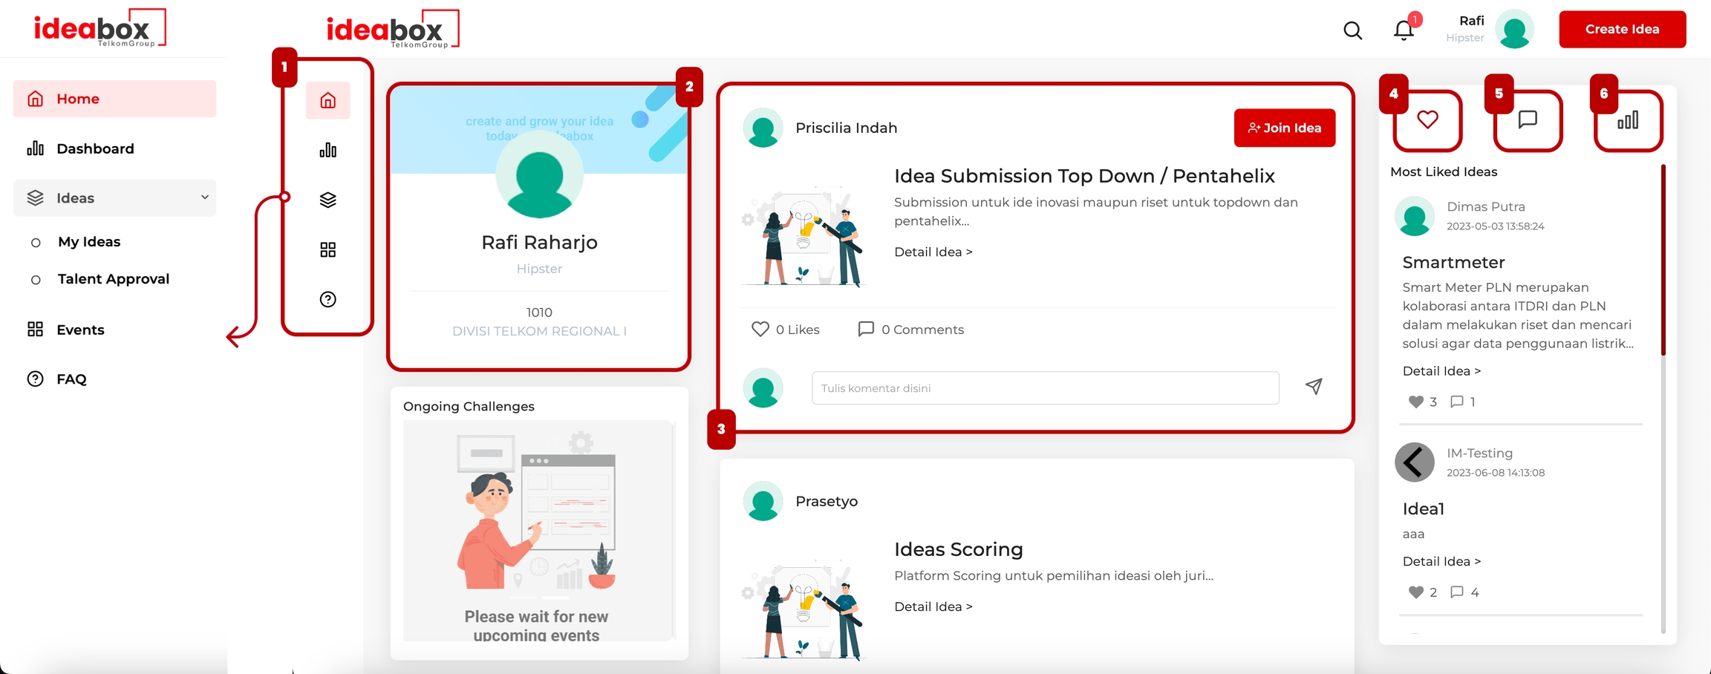Viewport: 1711px width, 674px height.
Task: Click the collapsed sidebar home icon
Action: click(x=327, y=100)
